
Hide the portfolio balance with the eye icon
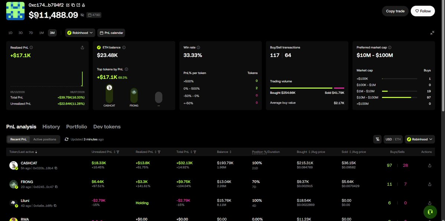coord(82,15)
